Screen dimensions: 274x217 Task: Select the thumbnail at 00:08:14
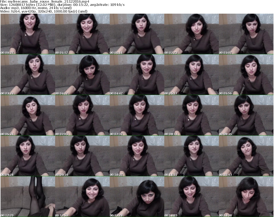[x=192, y=115]
